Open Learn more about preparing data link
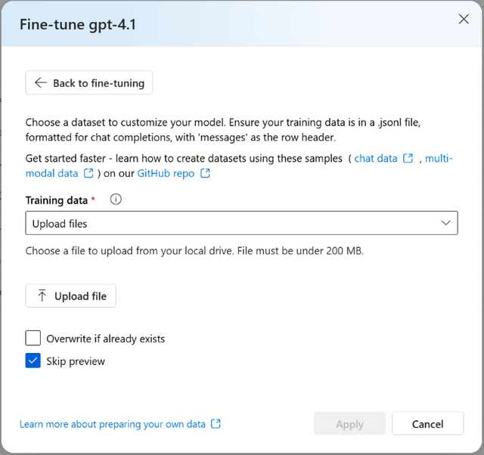484x455 pixels. click(113, 424)
